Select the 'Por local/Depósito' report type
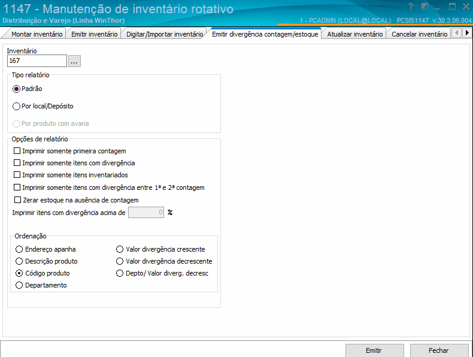The image size is (473, 357). click(x=16, y=106)
